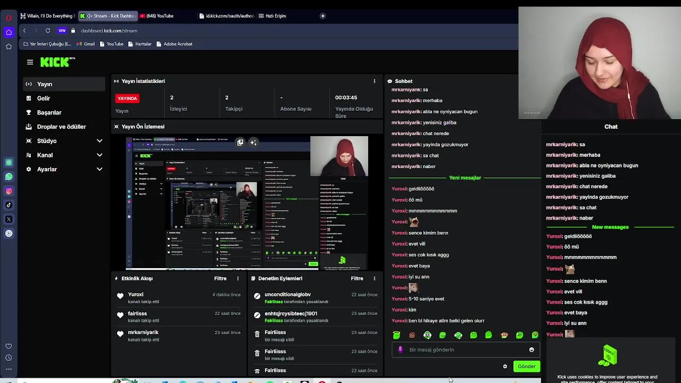Click the address bar URL dashboard.kick.com/stream
The image size is (681, 383).
pyautogui.click(x=109, y=31)
